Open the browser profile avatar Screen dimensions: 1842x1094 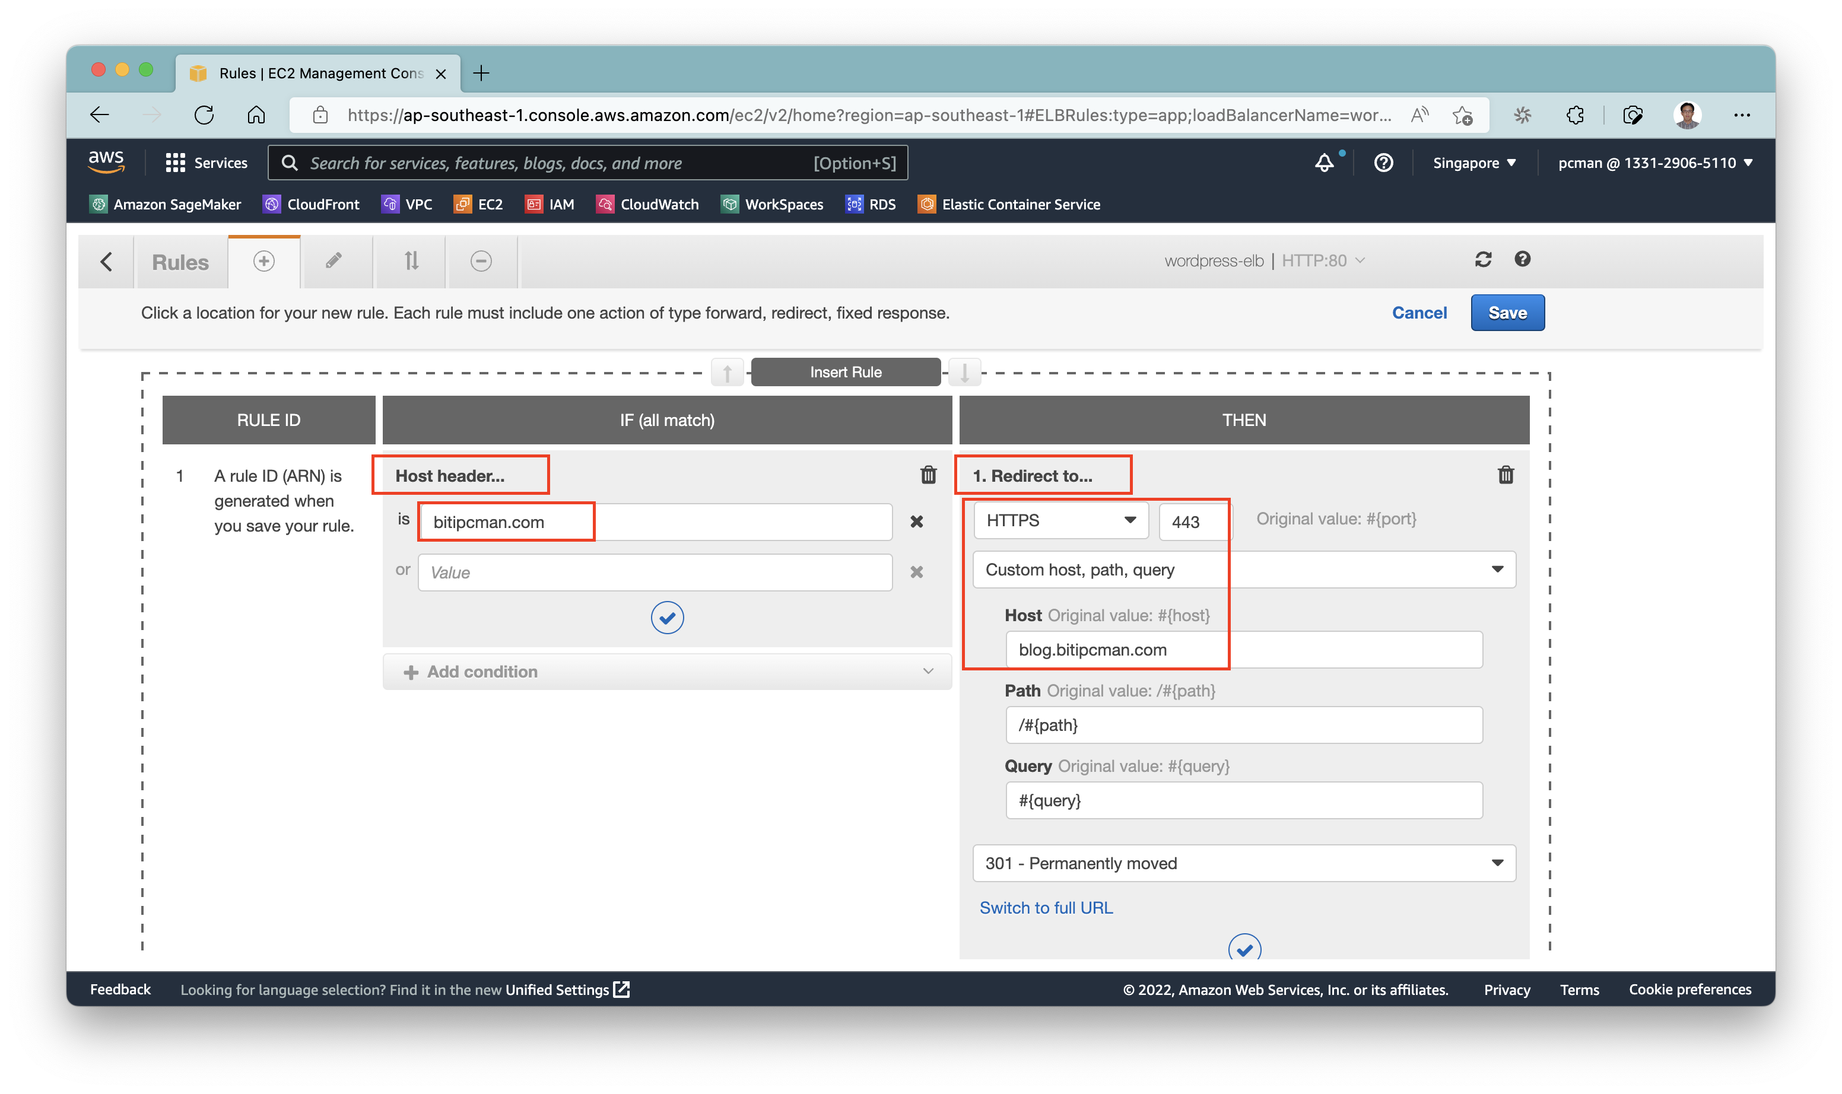point(1687,115)
